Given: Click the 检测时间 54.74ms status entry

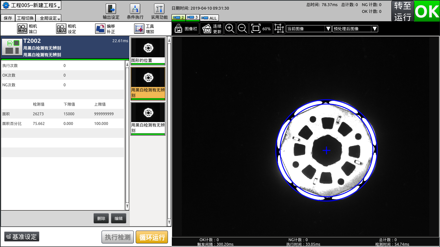Looking at the screenshot, I should click(x=392, y=244).
